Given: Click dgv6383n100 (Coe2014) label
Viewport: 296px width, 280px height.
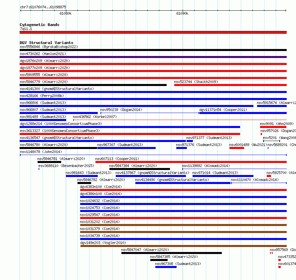Looking at the screenshot, I should click(101, 187).
